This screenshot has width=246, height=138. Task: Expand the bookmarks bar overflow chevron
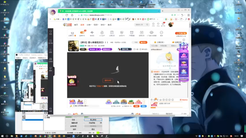158,19
